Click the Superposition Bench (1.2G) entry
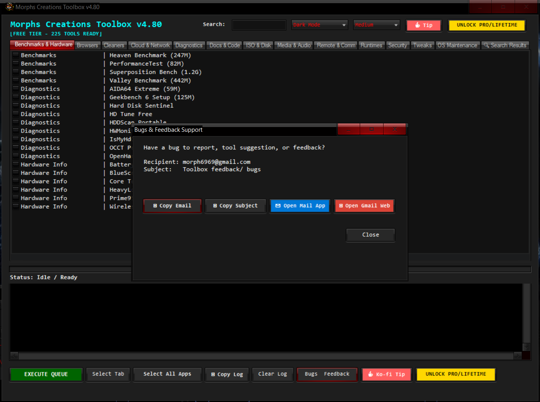The width and height of the screenshot is (540, 402). [x=156, y=72]
